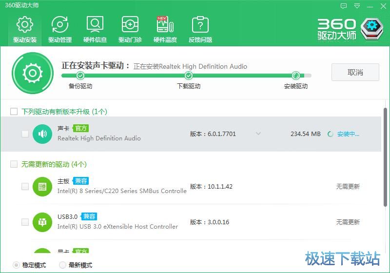Toggle checkbox for 下列驱动有新版本升级 group
This screenshot has height=273, width=390.
(14, 111)
